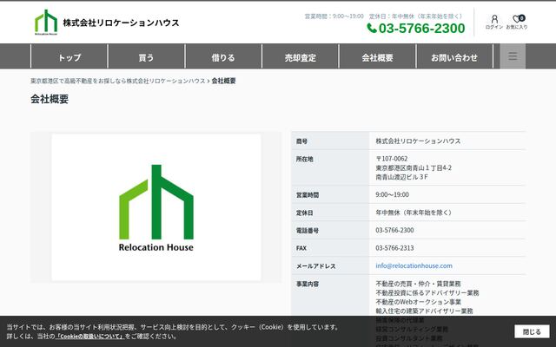Viewport: 556px width, 347px height.
Task: Click the Relocation House logo in the header
Action: [x=46, y=23]
